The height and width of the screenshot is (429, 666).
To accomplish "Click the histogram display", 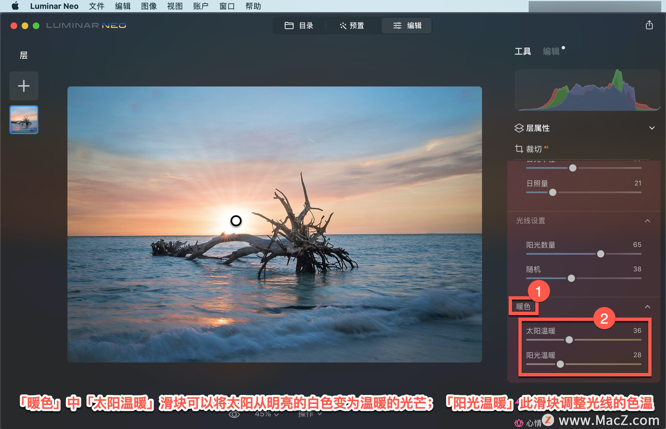I will coord(587,90).
